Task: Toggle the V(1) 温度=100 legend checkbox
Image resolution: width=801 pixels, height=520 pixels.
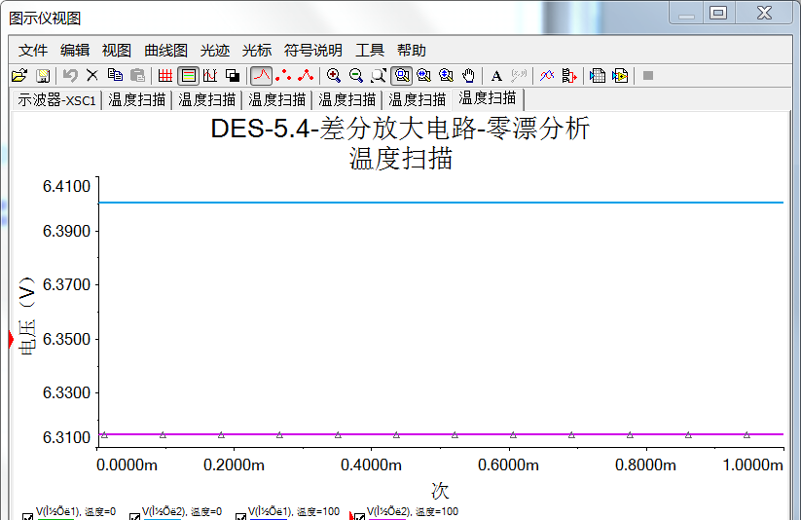Action: [x=240, y=516]
